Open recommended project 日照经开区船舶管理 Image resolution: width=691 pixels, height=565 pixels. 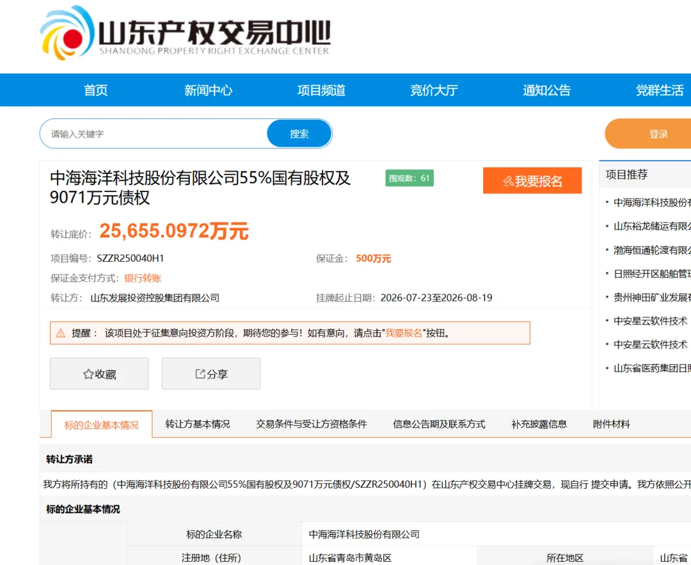pos(652,274)
